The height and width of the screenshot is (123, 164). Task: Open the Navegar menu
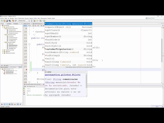(12, 18)
